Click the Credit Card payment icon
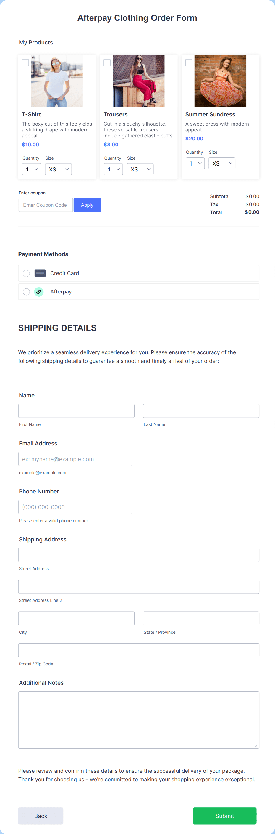The width and height of the screenshot is (275, 834). point(40,273)
